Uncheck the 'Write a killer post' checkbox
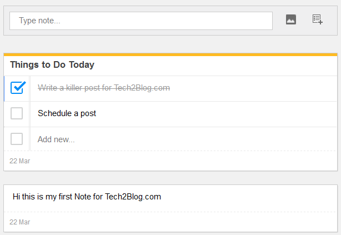This screenshot has height=235, width=341. pyautogui.click(x=18, y=87)
